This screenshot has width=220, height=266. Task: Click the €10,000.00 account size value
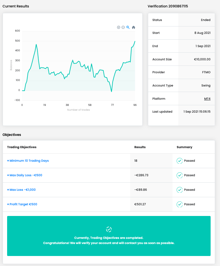(202, 59)
